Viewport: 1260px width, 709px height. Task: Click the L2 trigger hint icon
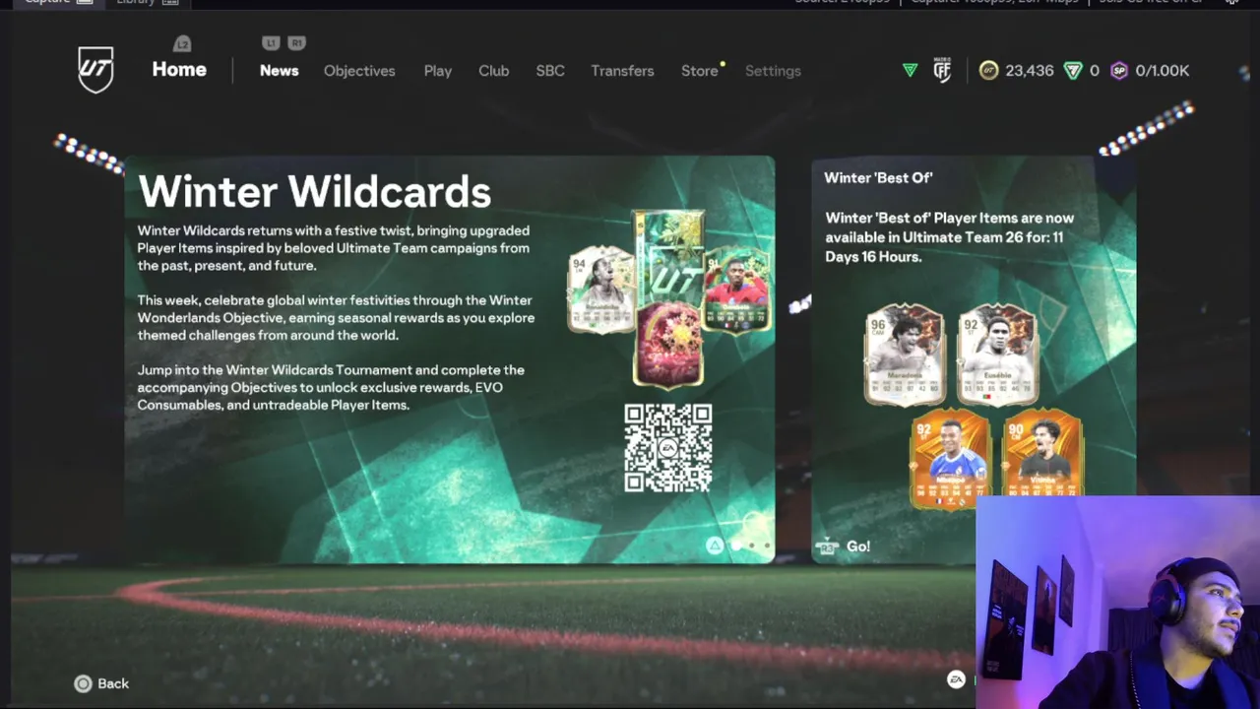point(182,43)
